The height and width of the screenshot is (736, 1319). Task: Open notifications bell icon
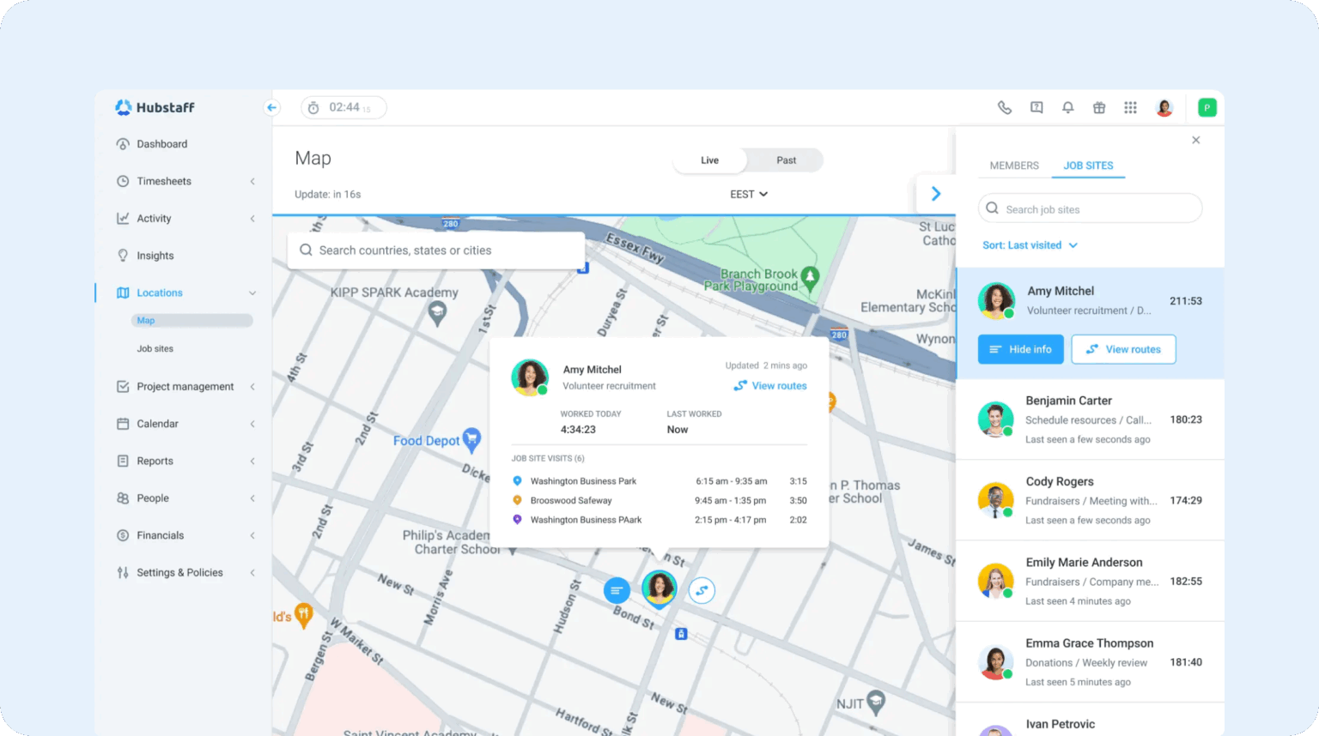1068,107
